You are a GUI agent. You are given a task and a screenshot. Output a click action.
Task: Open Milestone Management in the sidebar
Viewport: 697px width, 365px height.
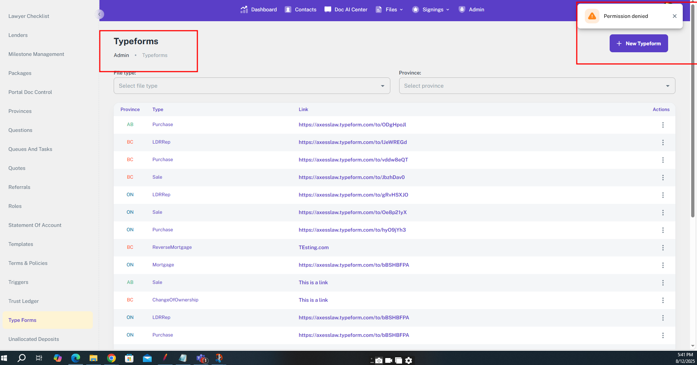pos(36,54)
